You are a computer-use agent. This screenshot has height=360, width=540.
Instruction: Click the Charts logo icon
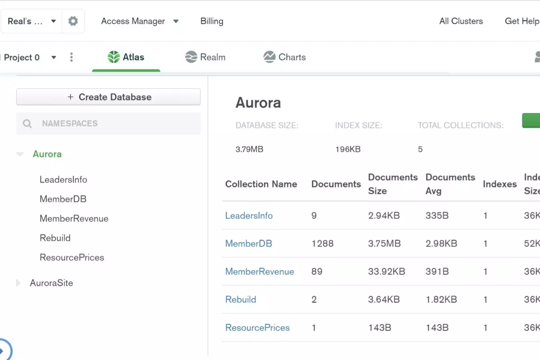269,57
